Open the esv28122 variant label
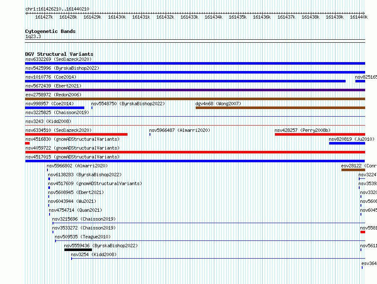This screenshot has width=377, height=284. (x=359, y=166)
